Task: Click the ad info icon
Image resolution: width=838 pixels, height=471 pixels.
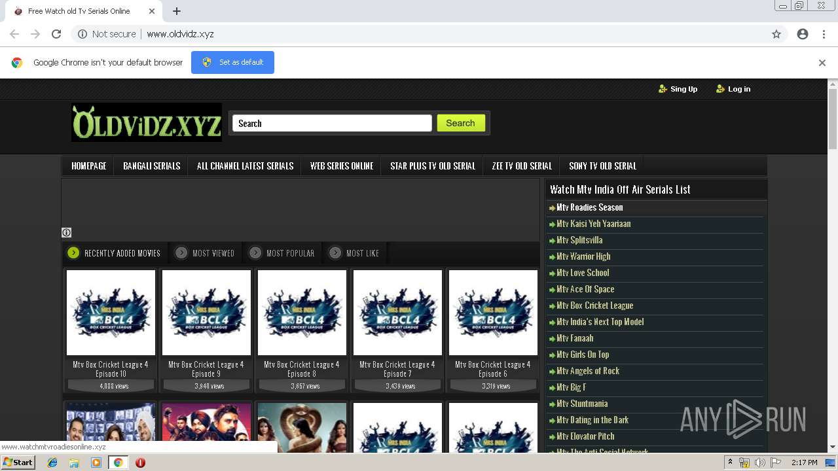Action: (66, 232)
